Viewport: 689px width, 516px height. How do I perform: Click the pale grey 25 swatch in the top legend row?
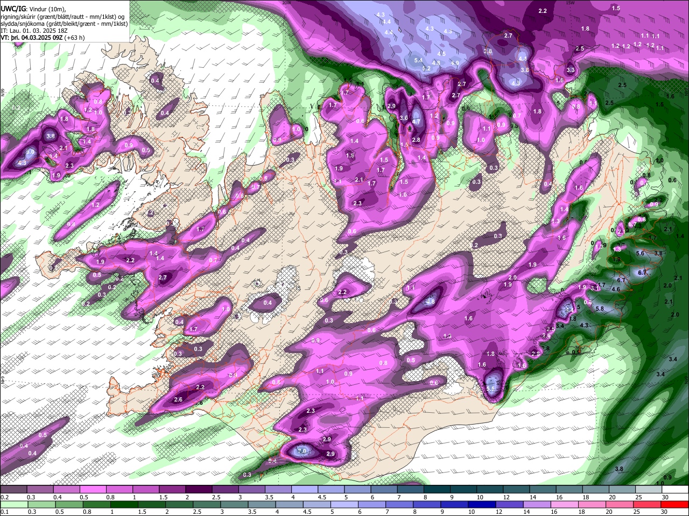coord(649,490)
